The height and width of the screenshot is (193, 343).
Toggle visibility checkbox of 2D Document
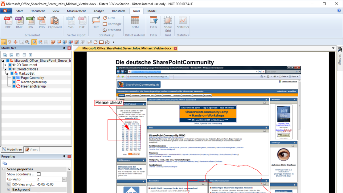[10, 65]
